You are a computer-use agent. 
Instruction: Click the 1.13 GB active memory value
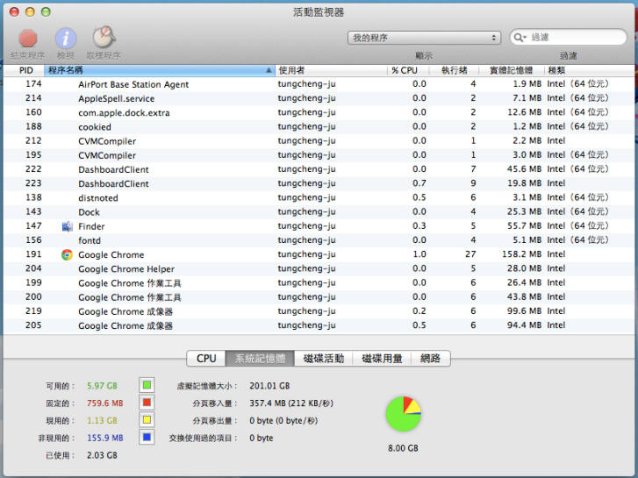(x=102, y=421)
